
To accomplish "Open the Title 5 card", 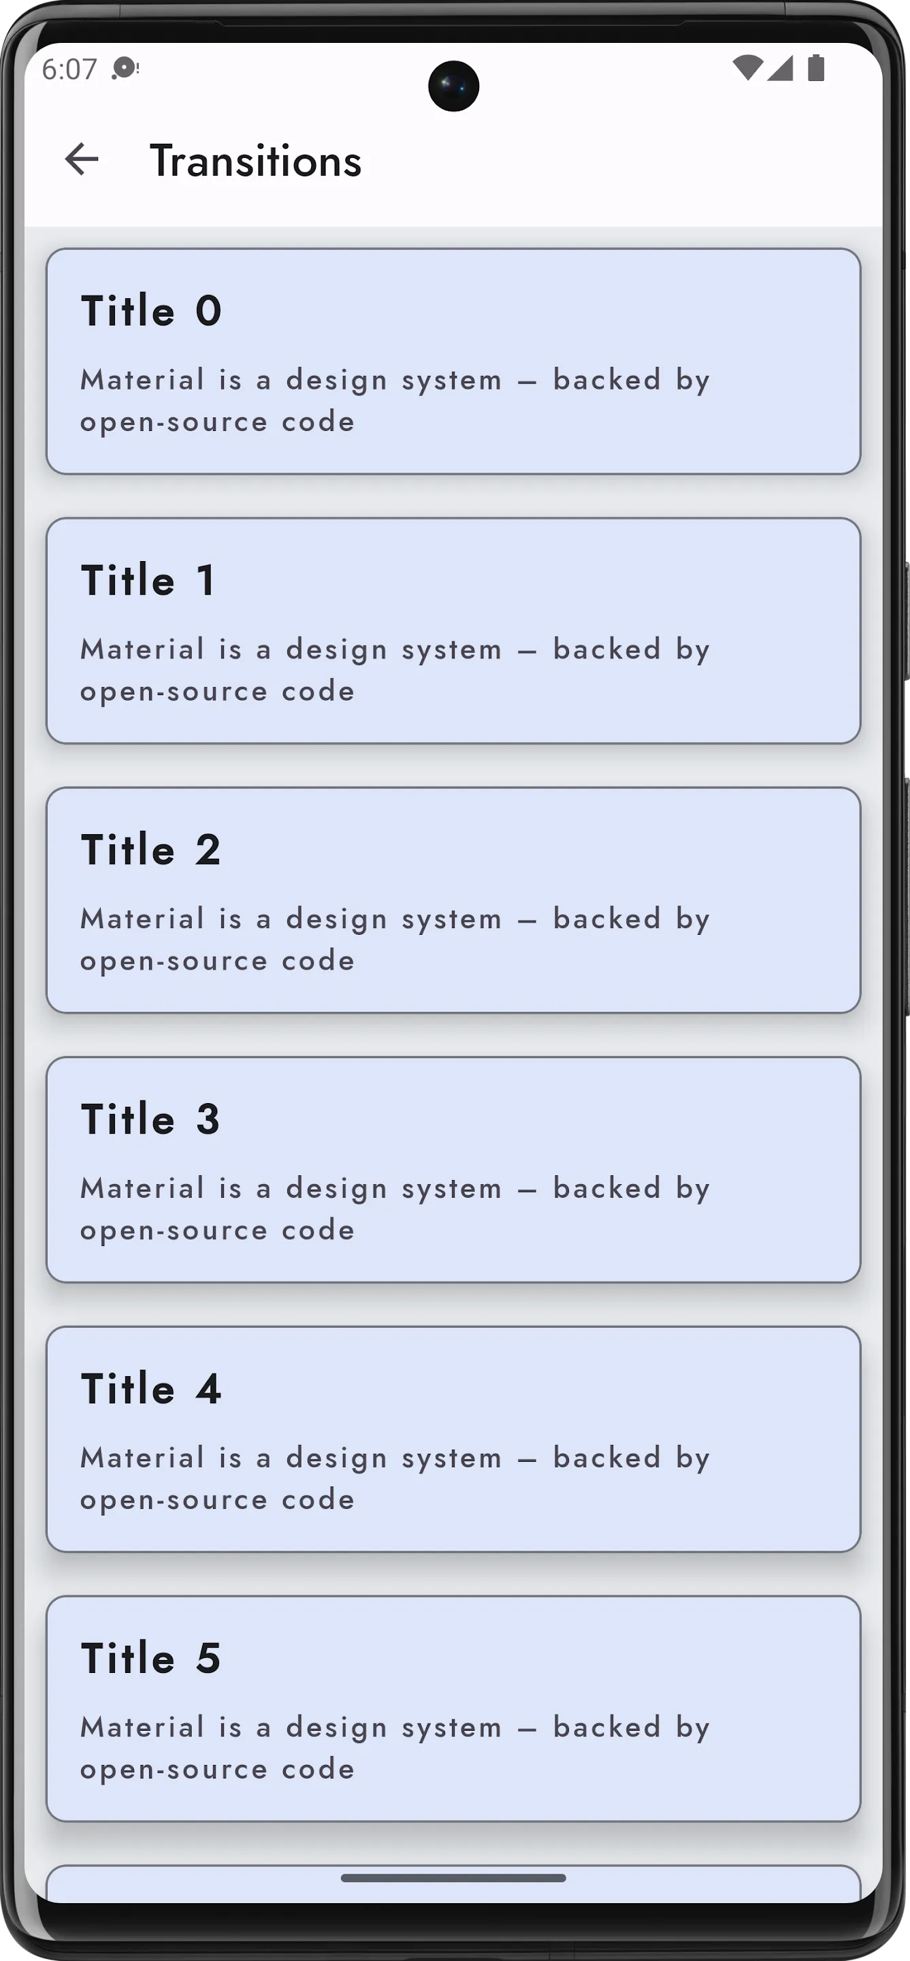I will pos(453,1709).
